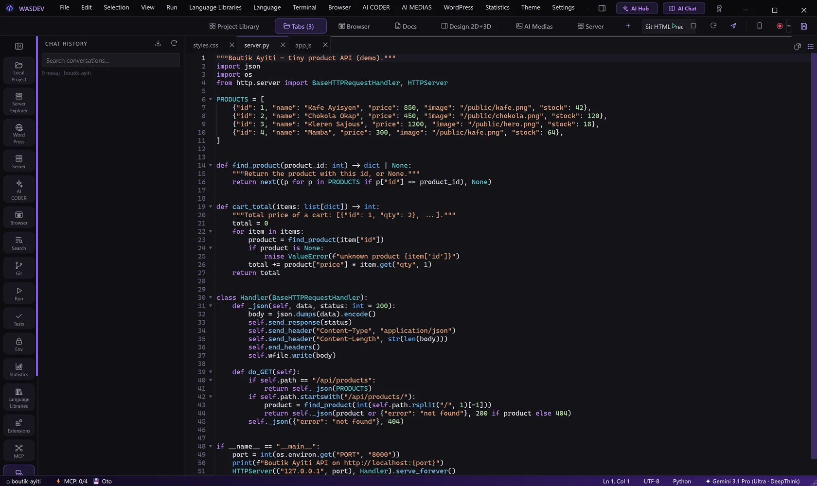The width and height of the screenshot is (817, 486).
Task: Toggle the panel layout icon beside AI Hub
Action: pyautogui.click(x=602, y=8)
